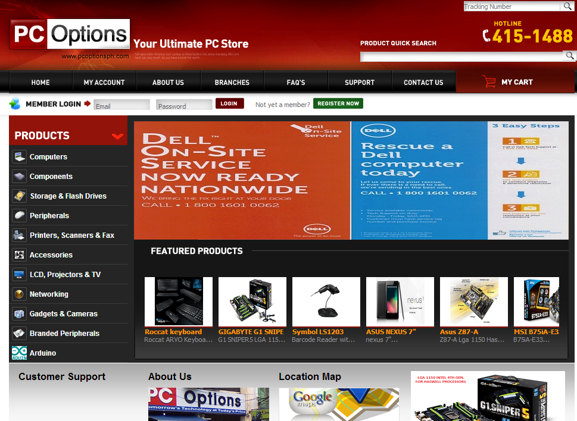Click the Computers category laptop icon
577x421 pixels.
click(19, 156)
